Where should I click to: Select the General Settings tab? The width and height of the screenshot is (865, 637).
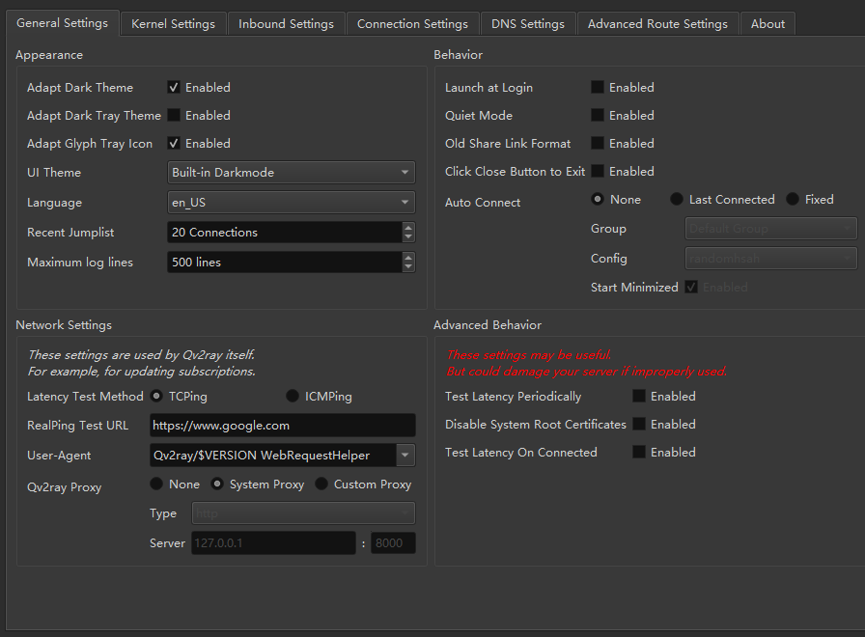pos(63,22)
